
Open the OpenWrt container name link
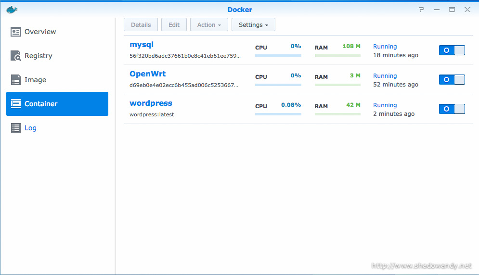point(147,74)
